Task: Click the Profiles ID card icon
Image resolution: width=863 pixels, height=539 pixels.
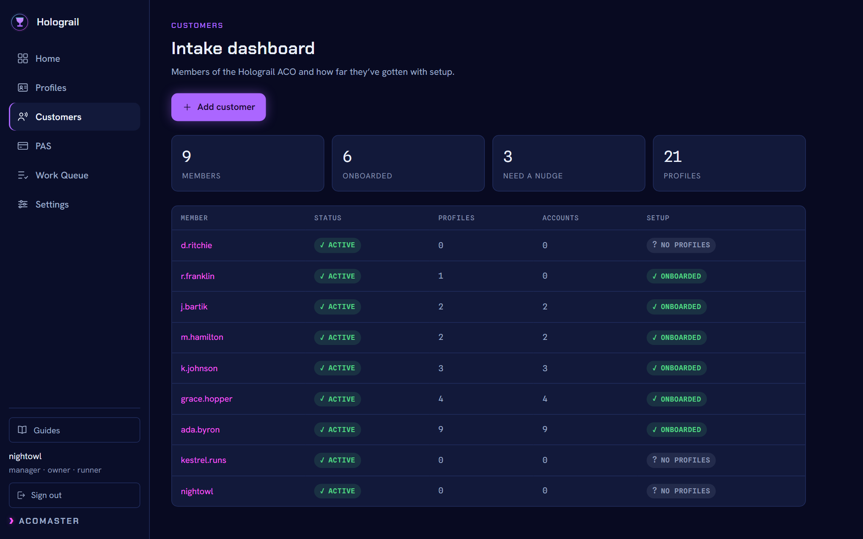Action: click(x=23, y=88)
